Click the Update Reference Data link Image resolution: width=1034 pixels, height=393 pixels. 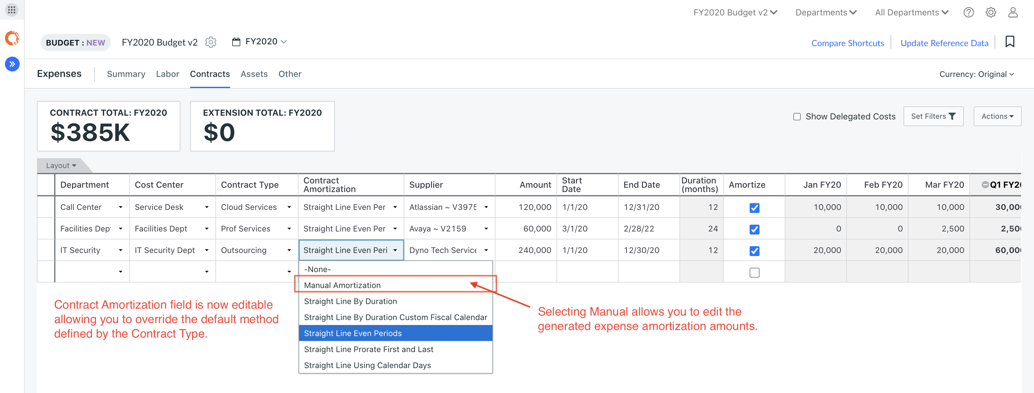pos(944,43)
